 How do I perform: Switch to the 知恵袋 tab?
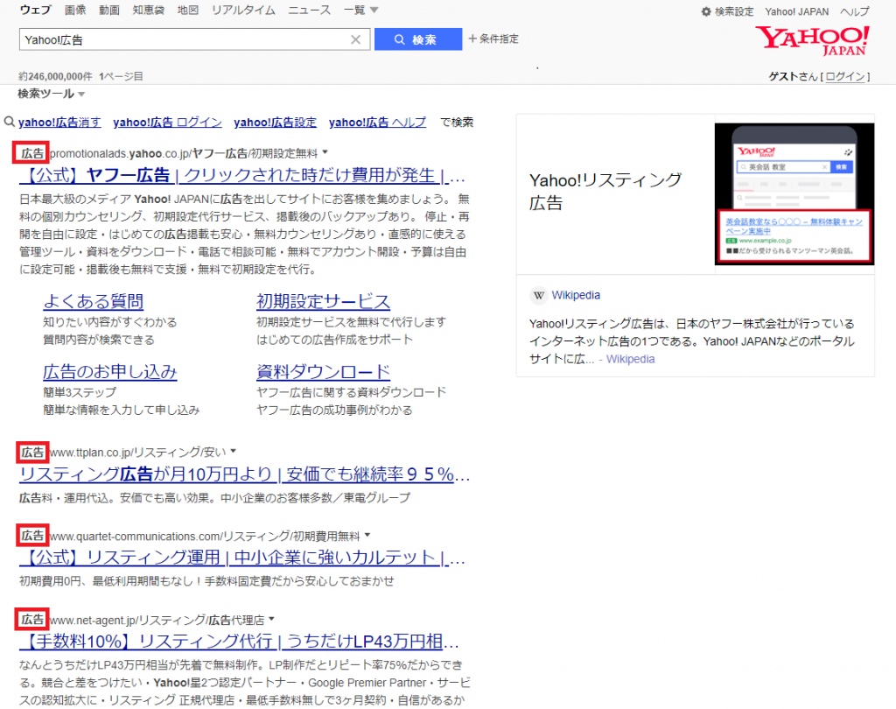click(x=149, y=11)
